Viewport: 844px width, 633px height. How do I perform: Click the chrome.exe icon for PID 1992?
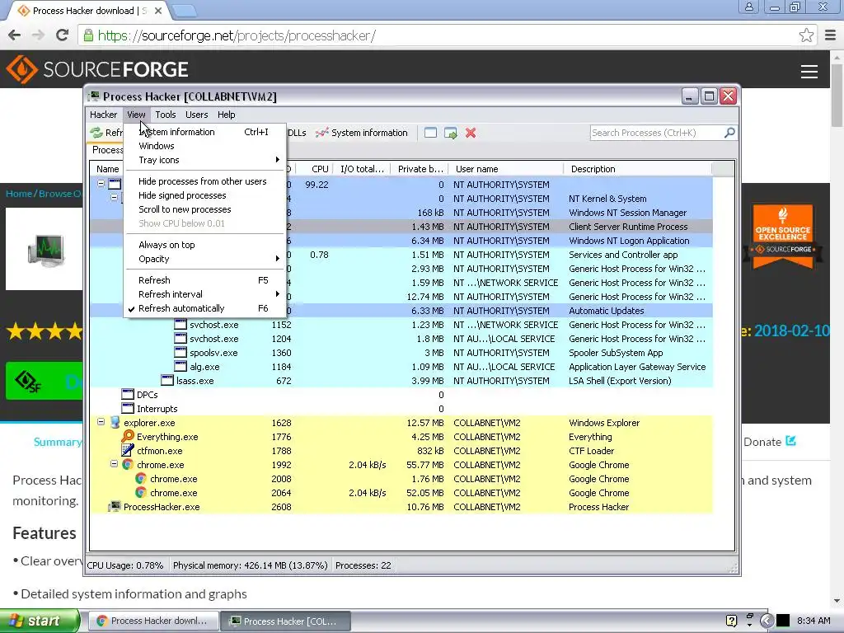point(128,465)
